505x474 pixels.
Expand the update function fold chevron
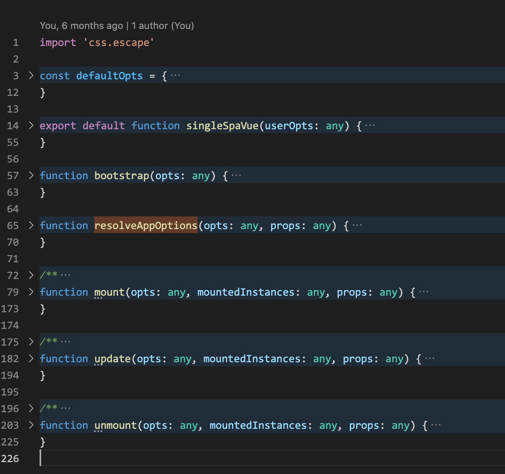pos(31,358)
